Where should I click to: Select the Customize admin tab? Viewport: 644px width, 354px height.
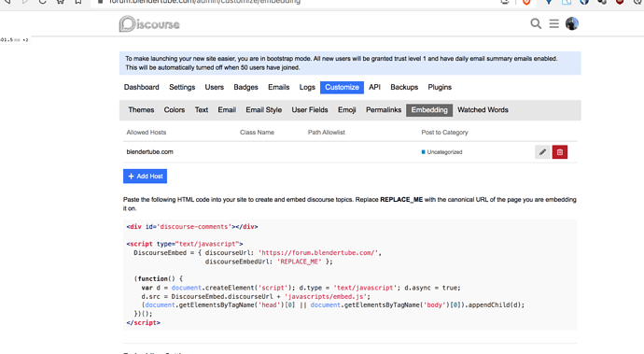pyautogui.click(x=342, y=87)
